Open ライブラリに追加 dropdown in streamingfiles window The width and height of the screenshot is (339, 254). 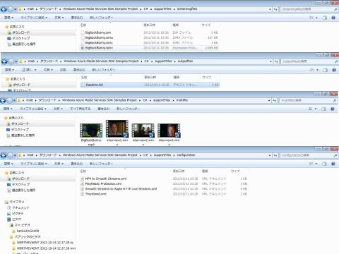point(34,18)
